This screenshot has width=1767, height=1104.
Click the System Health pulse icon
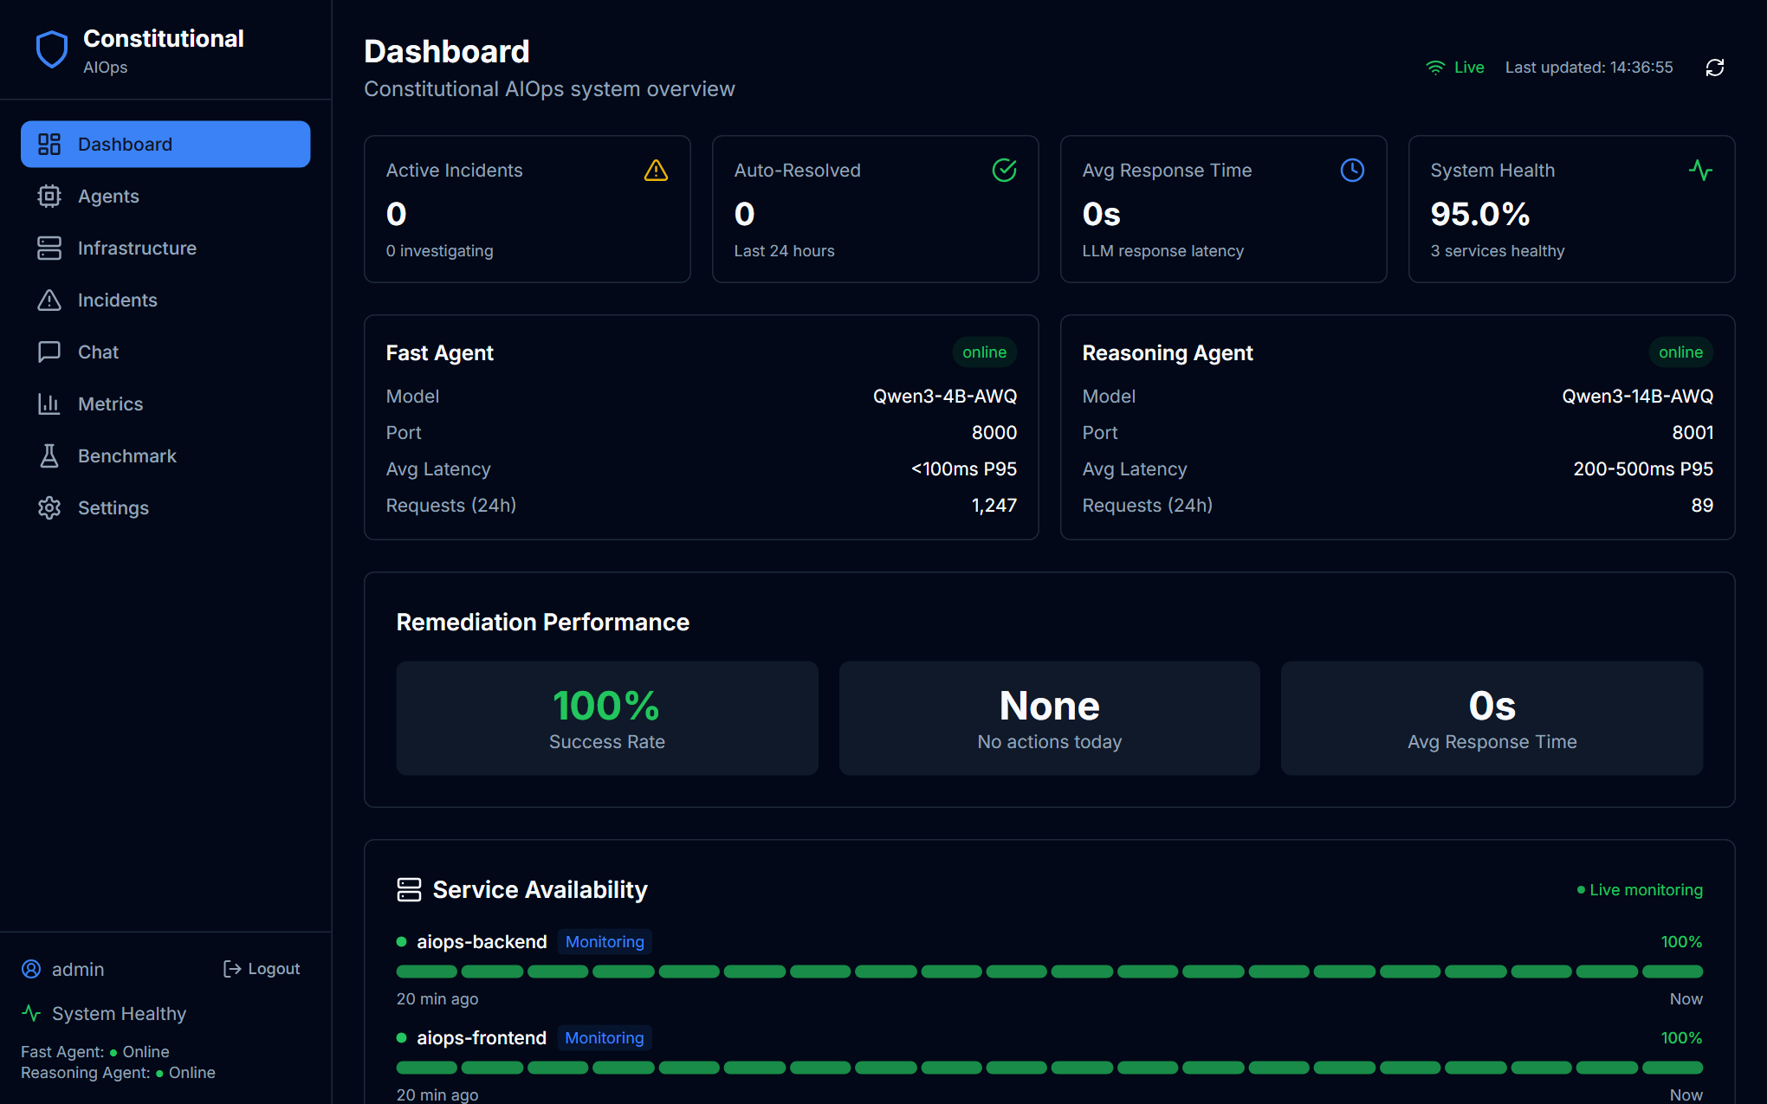click(x=1701, y=170)
